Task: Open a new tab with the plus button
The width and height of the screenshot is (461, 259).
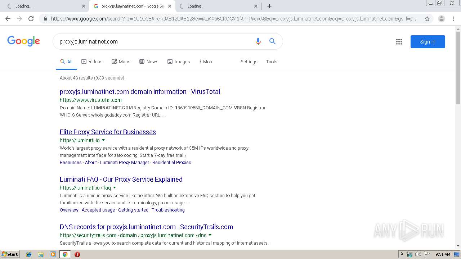Action: click(269, 6)
